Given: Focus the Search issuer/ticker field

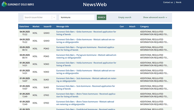Looking at the screenshot, I should (38, 17).
